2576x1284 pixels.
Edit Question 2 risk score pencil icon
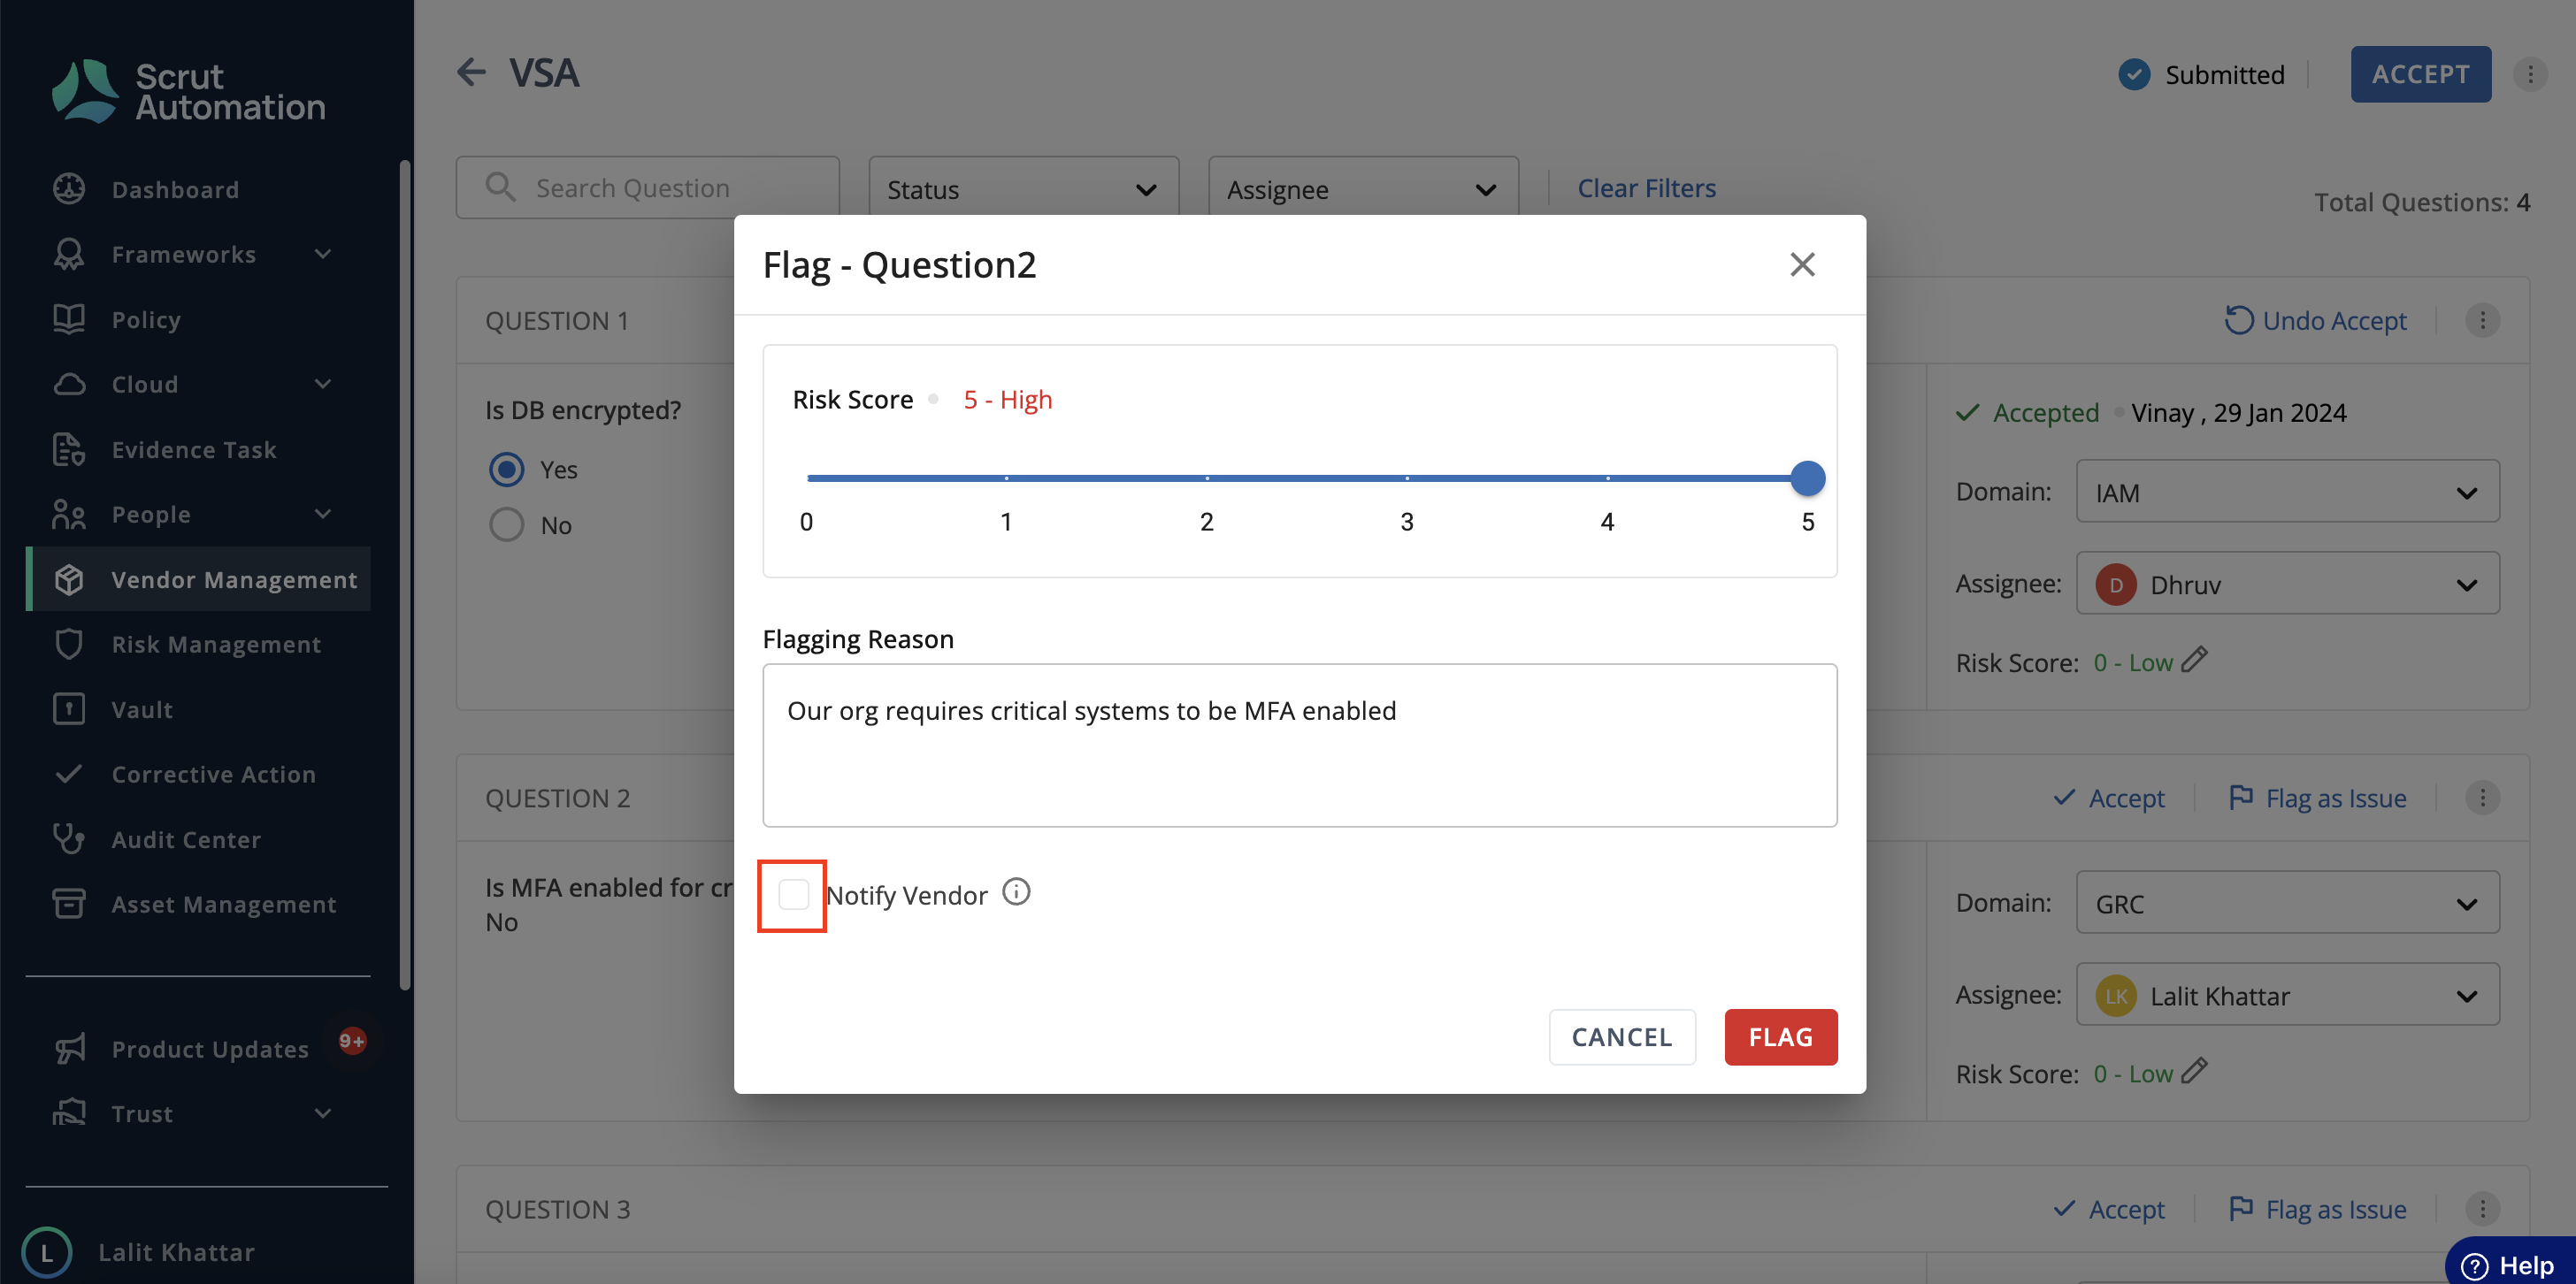pyautogui.click(x=2194, y=1071)
